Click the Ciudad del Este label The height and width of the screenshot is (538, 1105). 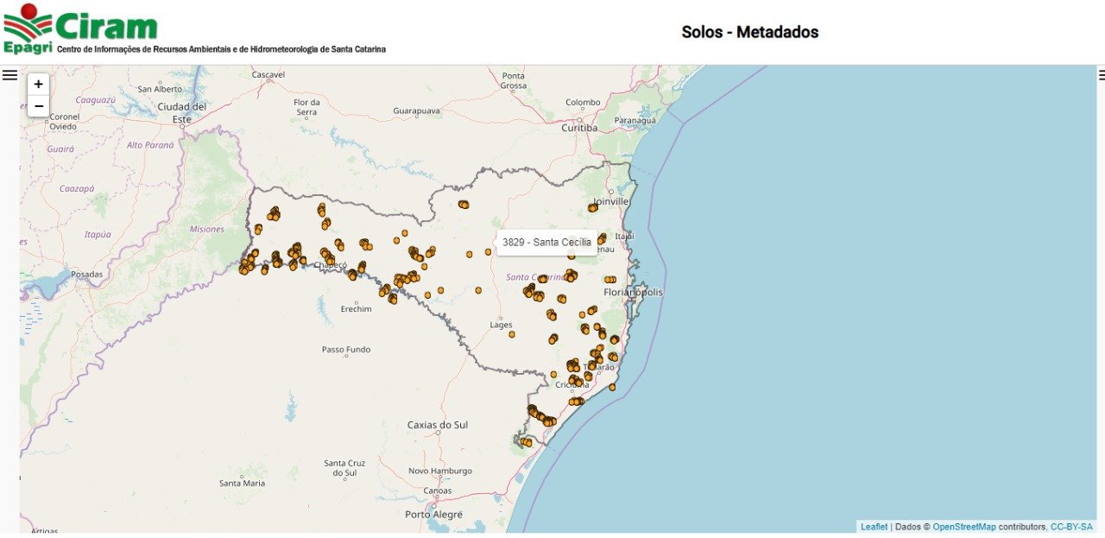pyautogui.click(x=182, y=113)
